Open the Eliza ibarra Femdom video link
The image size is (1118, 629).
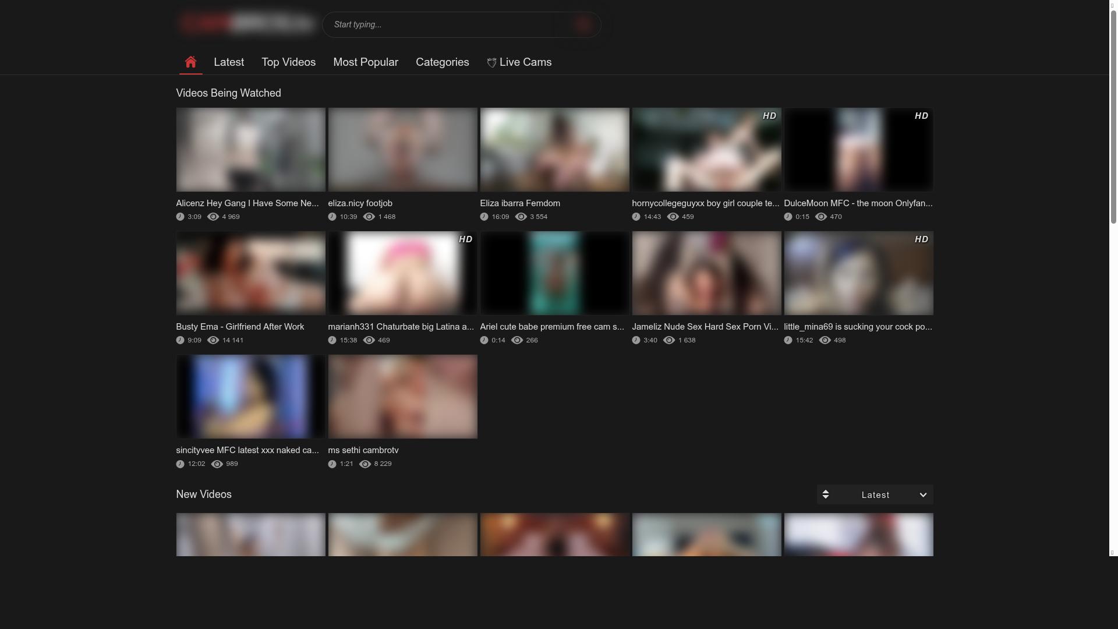[519, 203]
